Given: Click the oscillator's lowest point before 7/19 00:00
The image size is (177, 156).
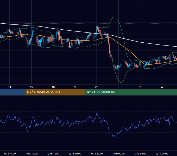Looking at the screenshot, I should (113, 137).
